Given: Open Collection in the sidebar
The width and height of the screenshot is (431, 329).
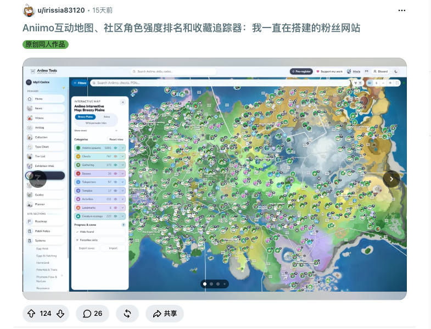Looking at the screenshot, I should click(x=46, y=137).
